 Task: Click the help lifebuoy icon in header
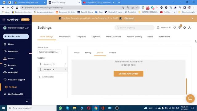[x=184, y=27]
